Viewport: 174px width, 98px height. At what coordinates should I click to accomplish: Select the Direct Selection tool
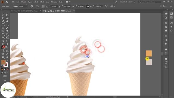click(x=7, y=15)
